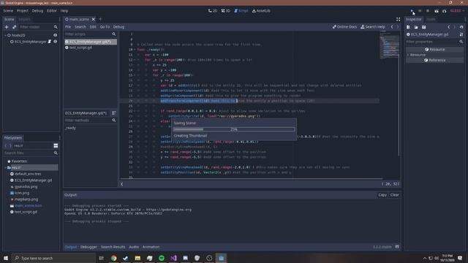Open the script editor Go To menu
The image size is (468, 263).
point(105,27)
